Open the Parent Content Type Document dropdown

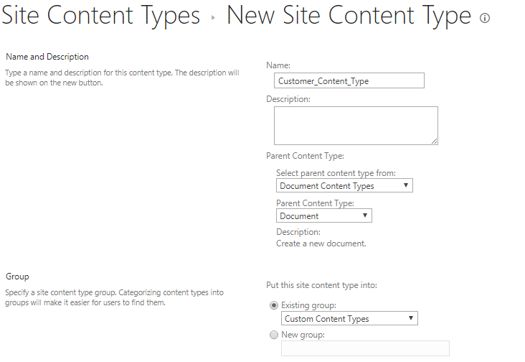click(x=323, y=215)
